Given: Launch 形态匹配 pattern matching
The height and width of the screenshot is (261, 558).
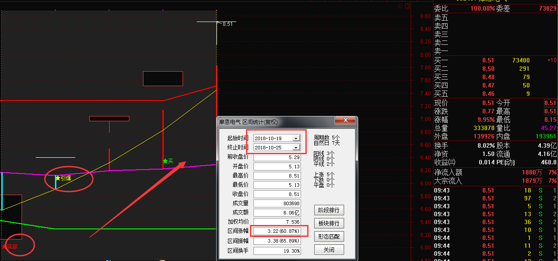Looking at the screenshot, I should coord(328,236).
